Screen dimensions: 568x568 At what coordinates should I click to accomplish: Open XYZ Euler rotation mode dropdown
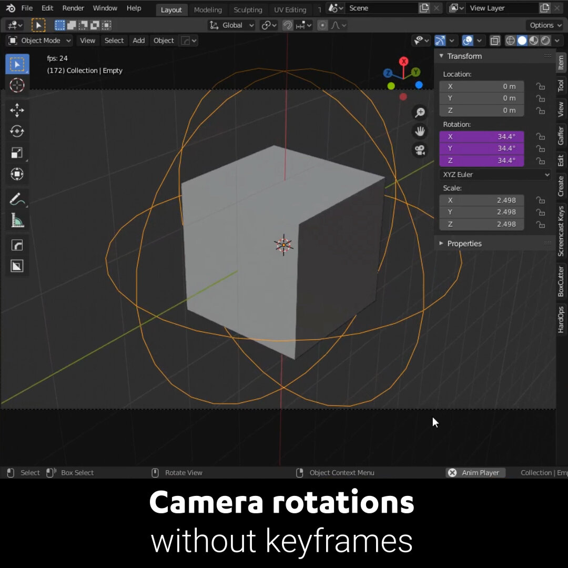pyautogui.click(x=495, y=175)
